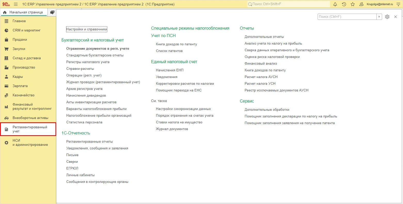Open Список патентов
The width and height of the screenshot is (403, 204).
click(x=169, y=51)
